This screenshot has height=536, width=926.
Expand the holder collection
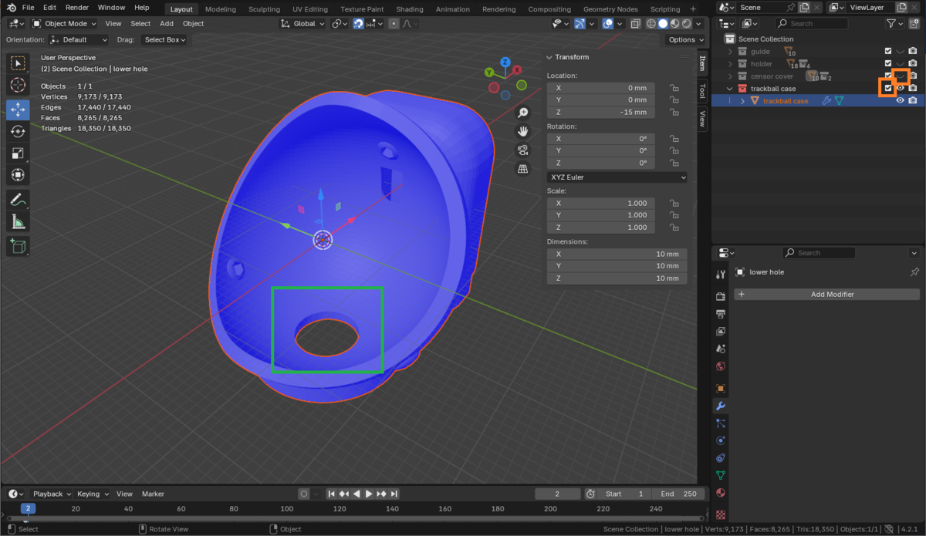730,64
